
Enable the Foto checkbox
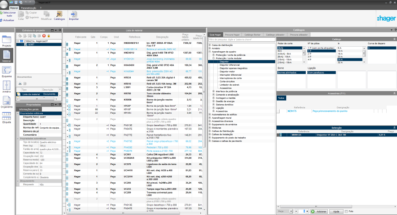click(x=347, y=211)
